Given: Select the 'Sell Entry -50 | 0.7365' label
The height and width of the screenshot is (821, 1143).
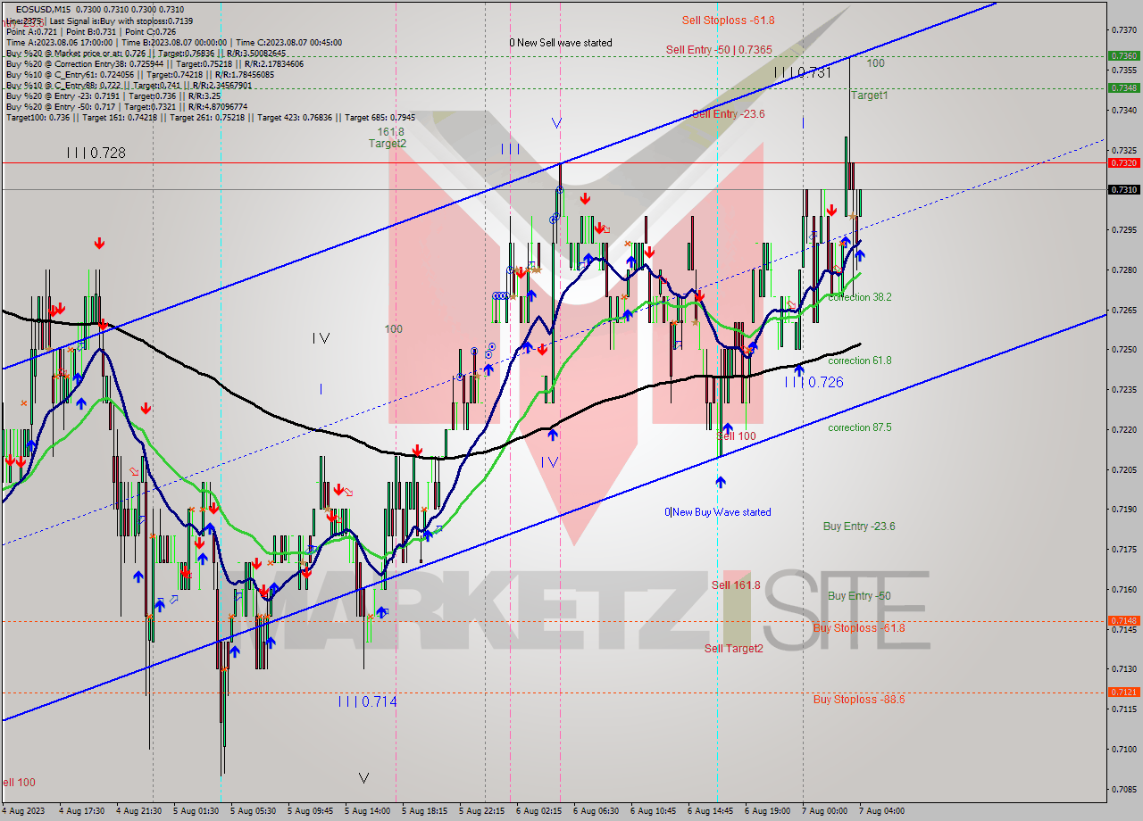Looking at the screenshot, I should click(x=719, y=50).
